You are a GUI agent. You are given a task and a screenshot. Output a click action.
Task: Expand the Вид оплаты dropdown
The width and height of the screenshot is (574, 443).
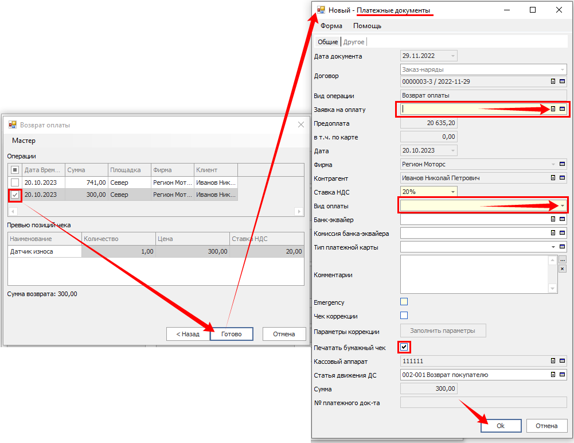pyautogui.click(x=562, y=205)
